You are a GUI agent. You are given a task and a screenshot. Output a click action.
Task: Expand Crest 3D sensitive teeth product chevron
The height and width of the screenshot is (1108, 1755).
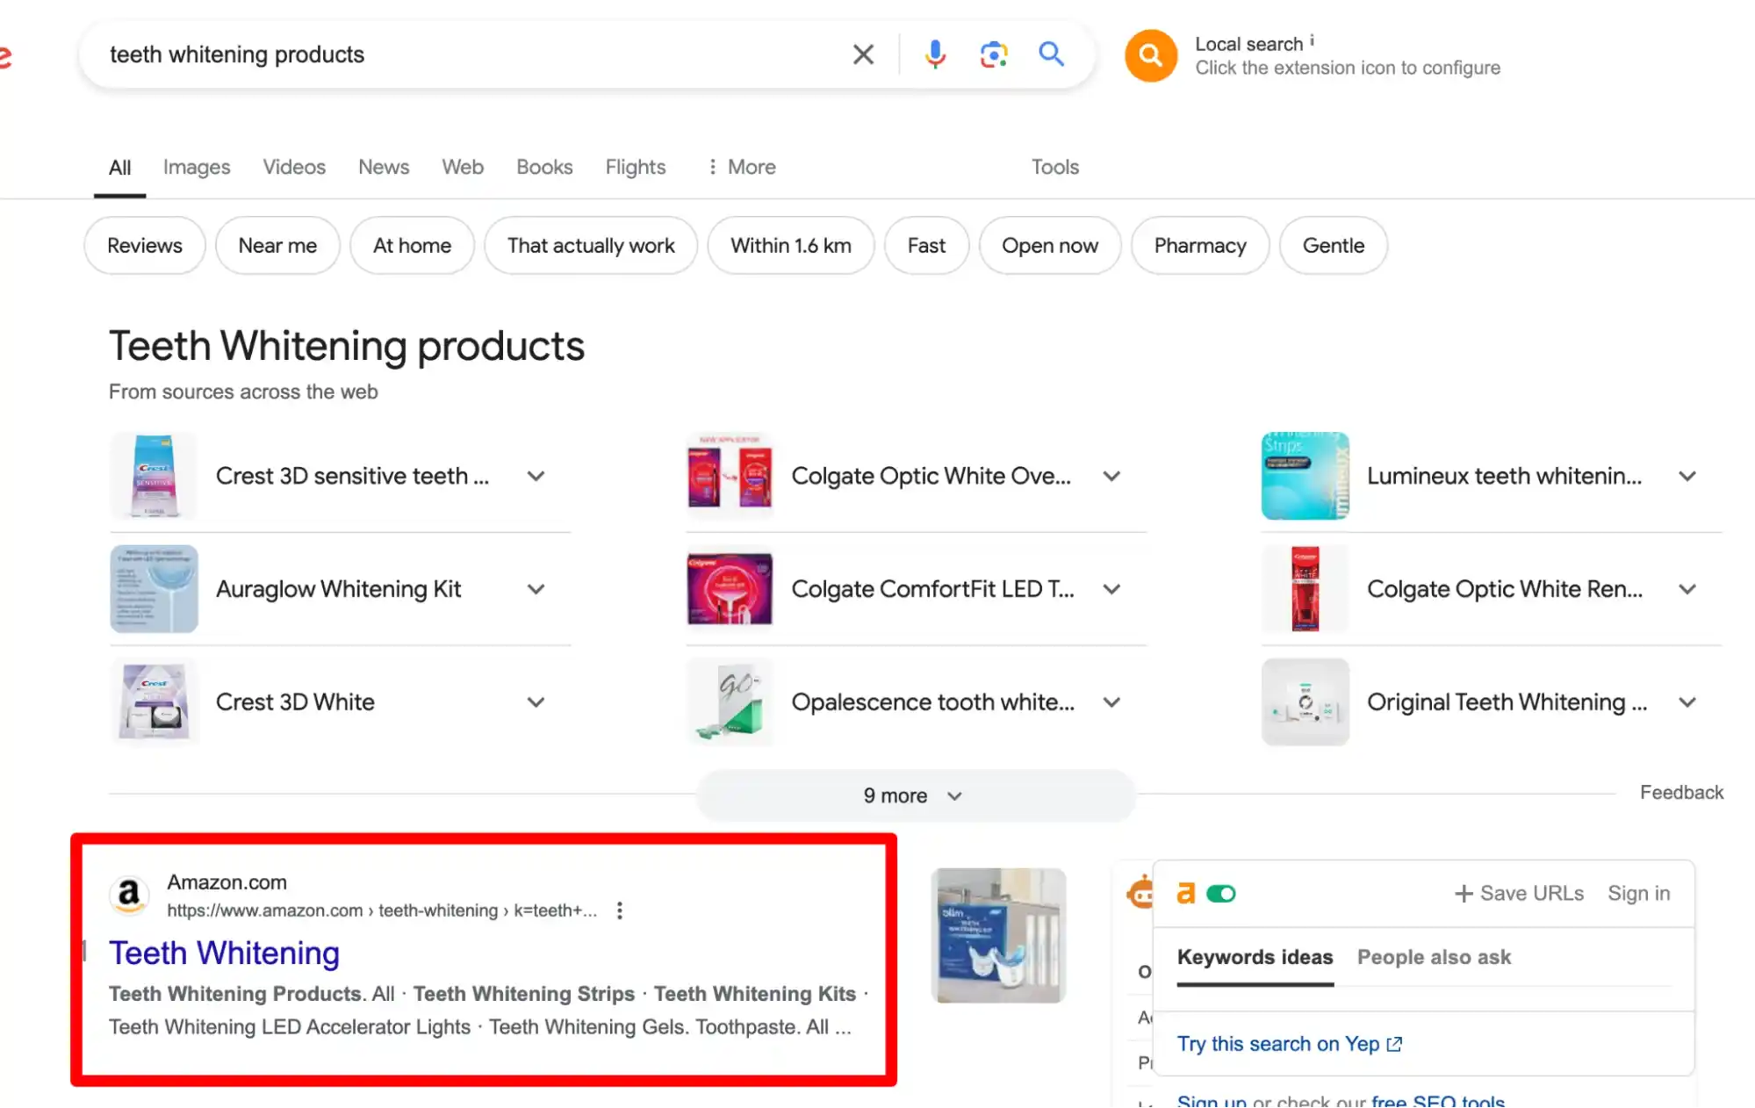(x=536, y=476)
